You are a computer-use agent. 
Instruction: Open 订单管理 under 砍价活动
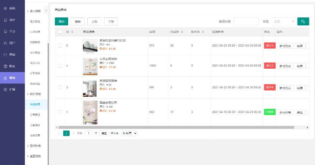pos(35,114)
